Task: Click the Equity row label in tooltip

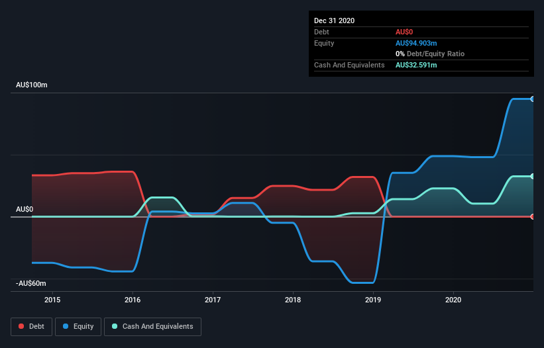Action: [324, 43]
